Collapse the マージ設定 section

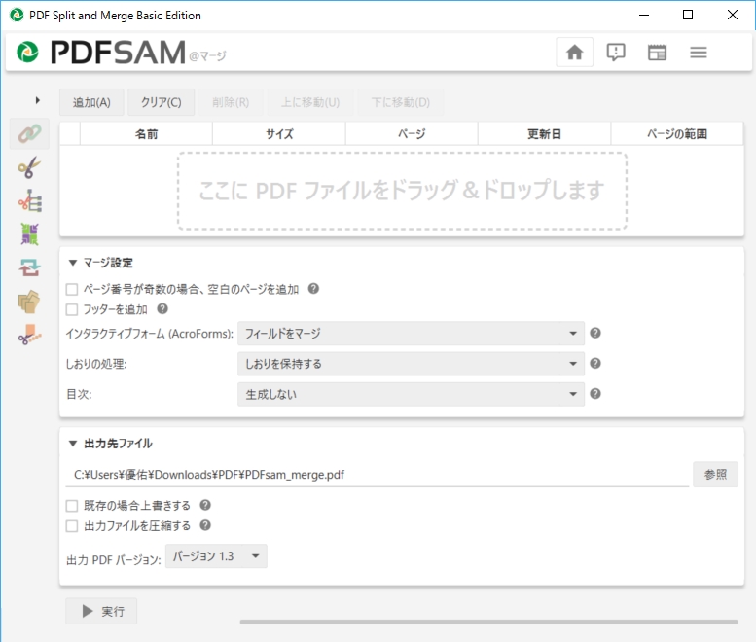[x=73, y=263]
